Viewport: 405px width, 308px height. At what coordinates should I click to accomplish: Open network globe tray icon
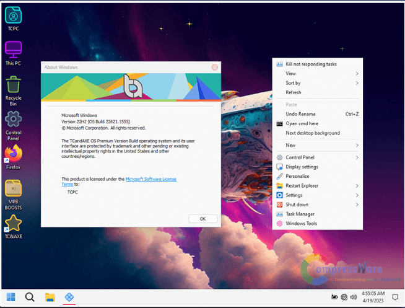coord(344,297)
